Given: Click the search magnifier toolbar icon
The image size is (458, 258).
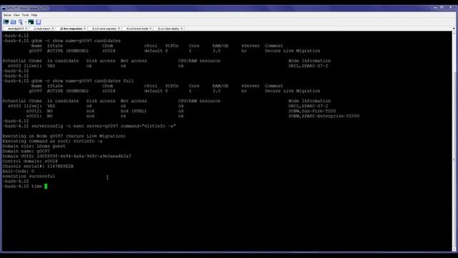Looking at the screenshot, I should pyautogui.click(x=21, y=22).
